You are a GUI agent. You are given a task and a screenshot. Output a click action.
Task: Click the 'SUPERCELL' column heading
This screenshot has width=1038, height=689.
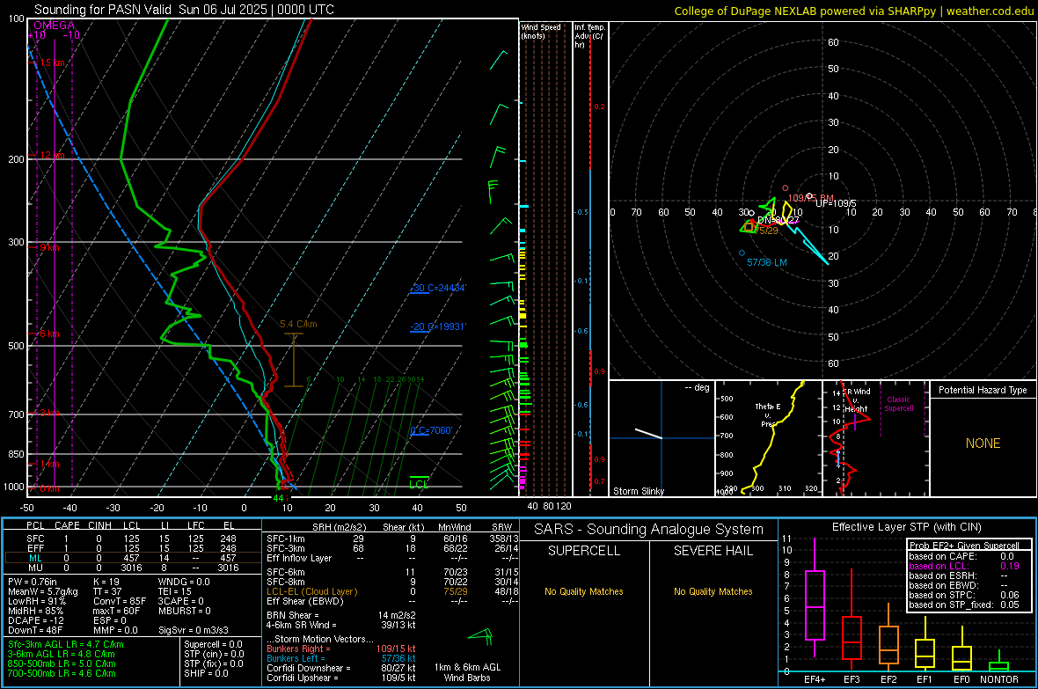pos(584,551)
